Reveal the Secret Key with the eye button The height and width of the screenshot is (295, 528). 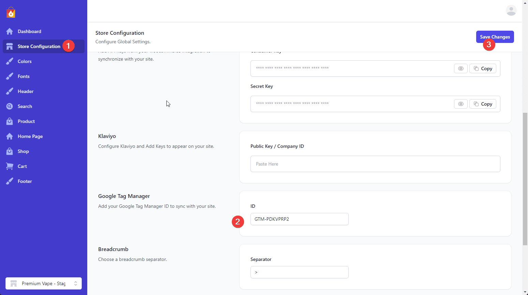click(x=461, y=104)
